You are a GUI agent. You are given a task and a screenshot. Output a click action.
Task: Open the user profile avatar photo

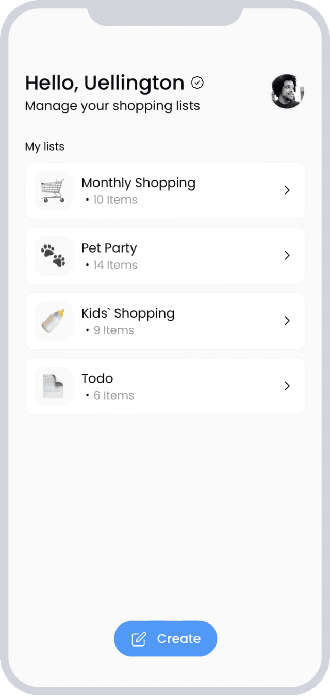(x=287, y=91)
